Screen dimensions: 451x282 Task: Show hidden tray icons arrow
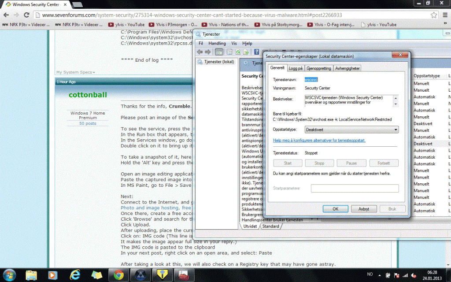point(380,275)
